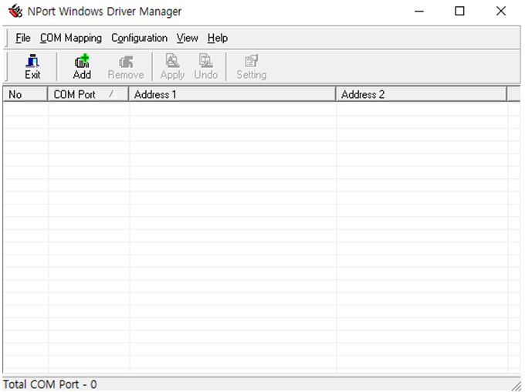The height and width of the screenshot is (392, 525).
Task: Click the Apply toolbar icon
Action: click(172, 66)
